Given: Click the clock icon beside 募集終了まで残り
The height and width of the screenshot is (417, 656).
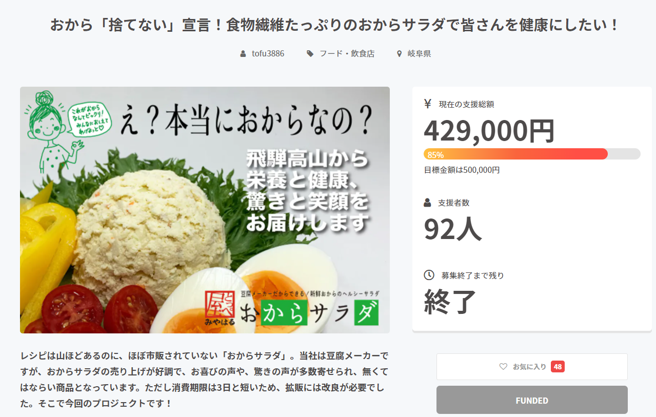Looking at the screenshot, I should pyautogui.click(x=429, y=275).
